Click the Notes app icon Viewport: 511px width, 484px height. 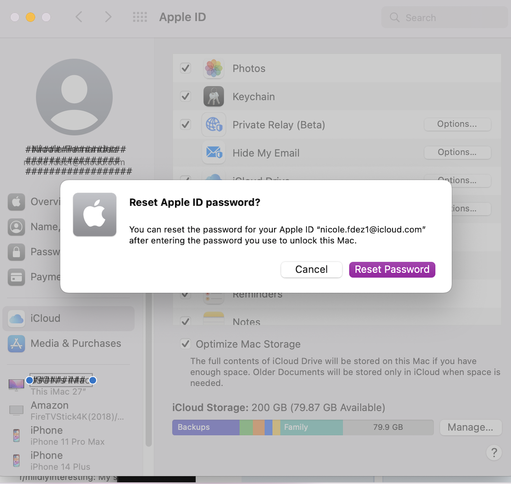coord(214,319)
